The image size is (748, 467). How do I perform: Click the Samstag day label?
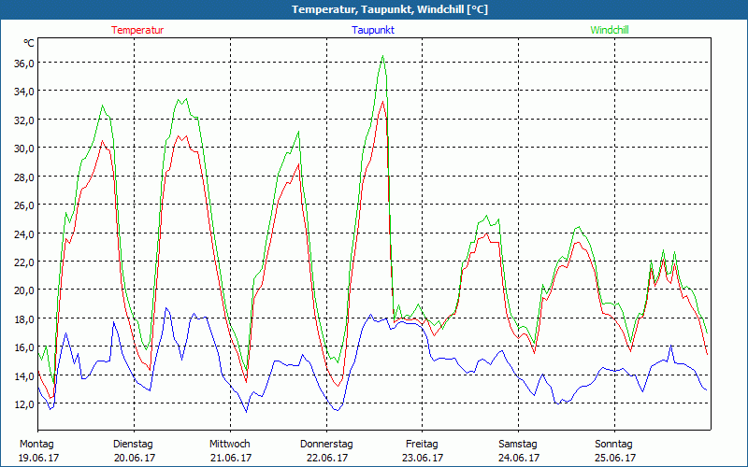(x=518, y=445)
